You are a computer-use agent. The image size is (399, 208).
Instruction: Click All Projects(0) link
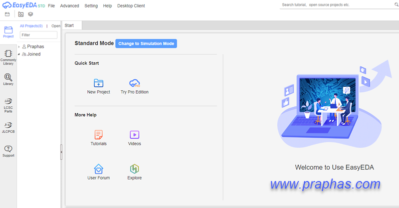pyautogui.click(x=31, y=26)
